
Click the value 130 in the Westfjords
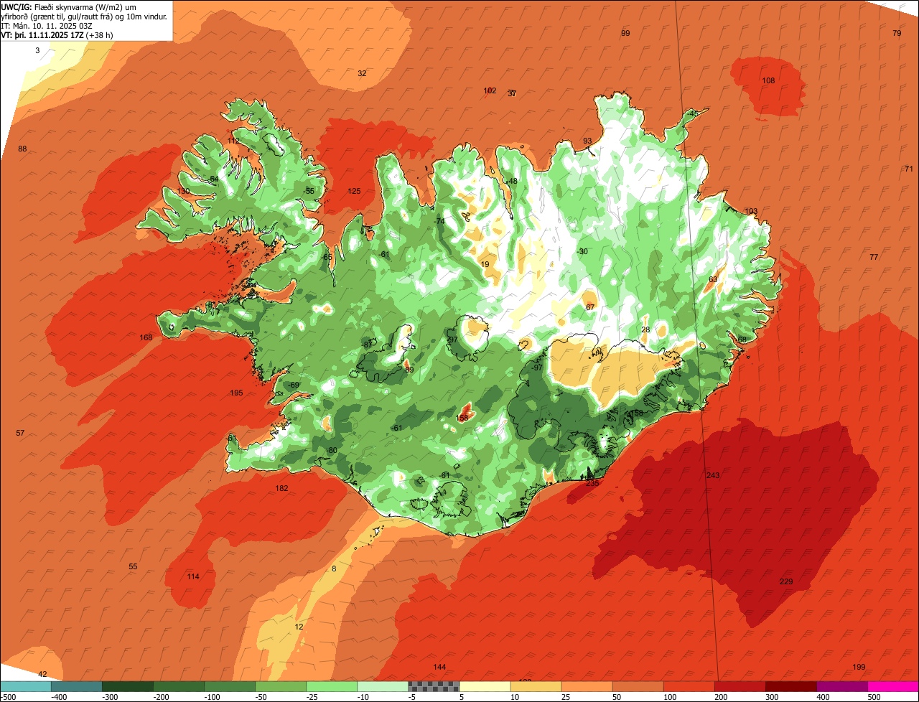(184, 191)
